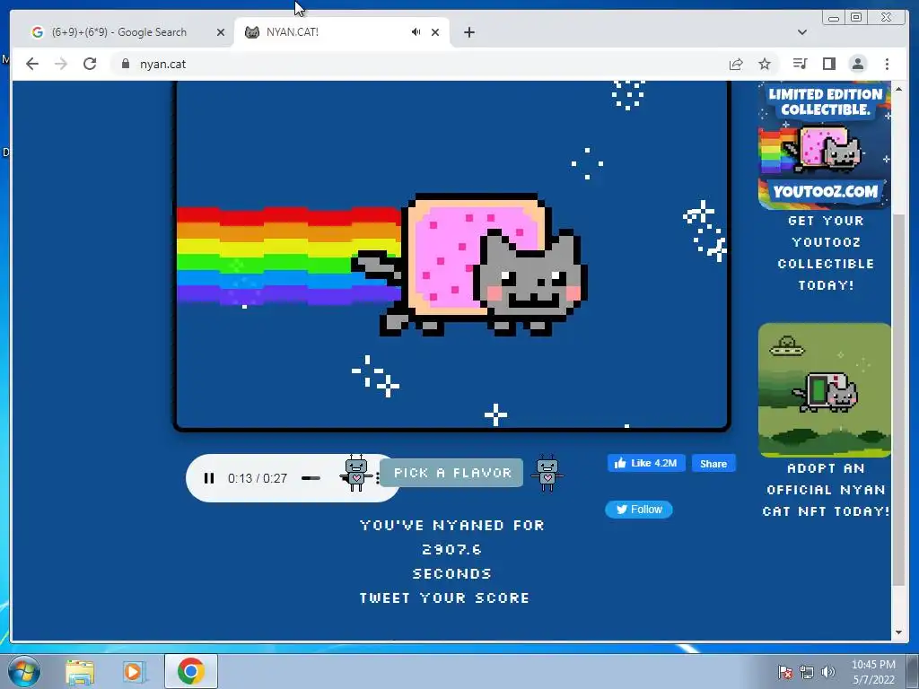The width and height of the screenshot is (919, 689).
Task: Open a new browser tab
Action: (x=468, y=32)
